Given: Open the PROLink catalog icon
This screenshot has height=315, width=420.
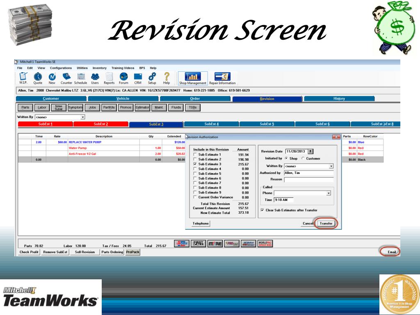Looking at the screenshot, I should (x=232, y=244).
